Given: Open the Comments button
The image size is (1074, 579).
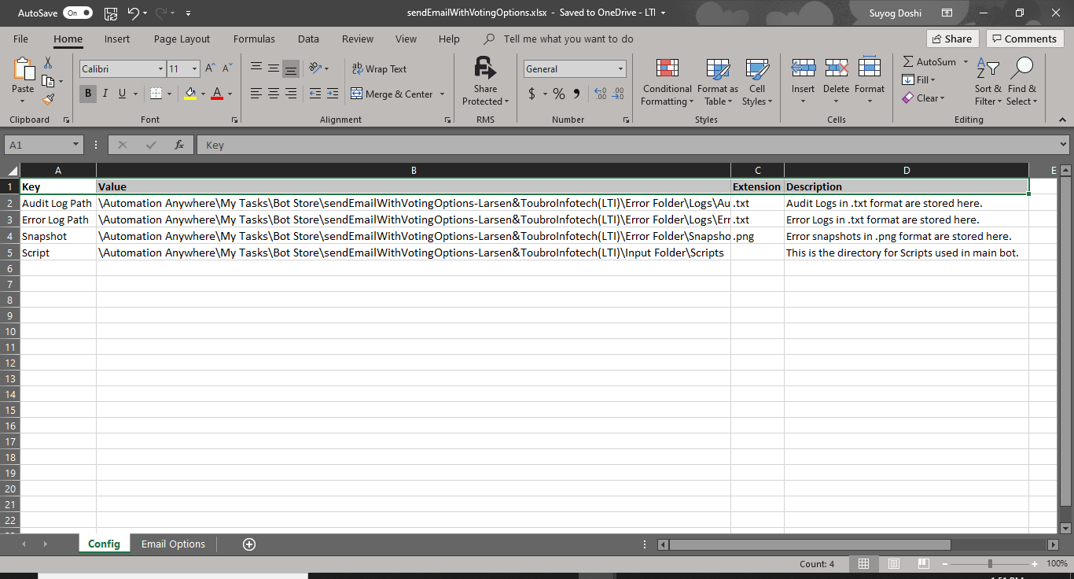Looking at the screenshot, I should click(1025, 39).
